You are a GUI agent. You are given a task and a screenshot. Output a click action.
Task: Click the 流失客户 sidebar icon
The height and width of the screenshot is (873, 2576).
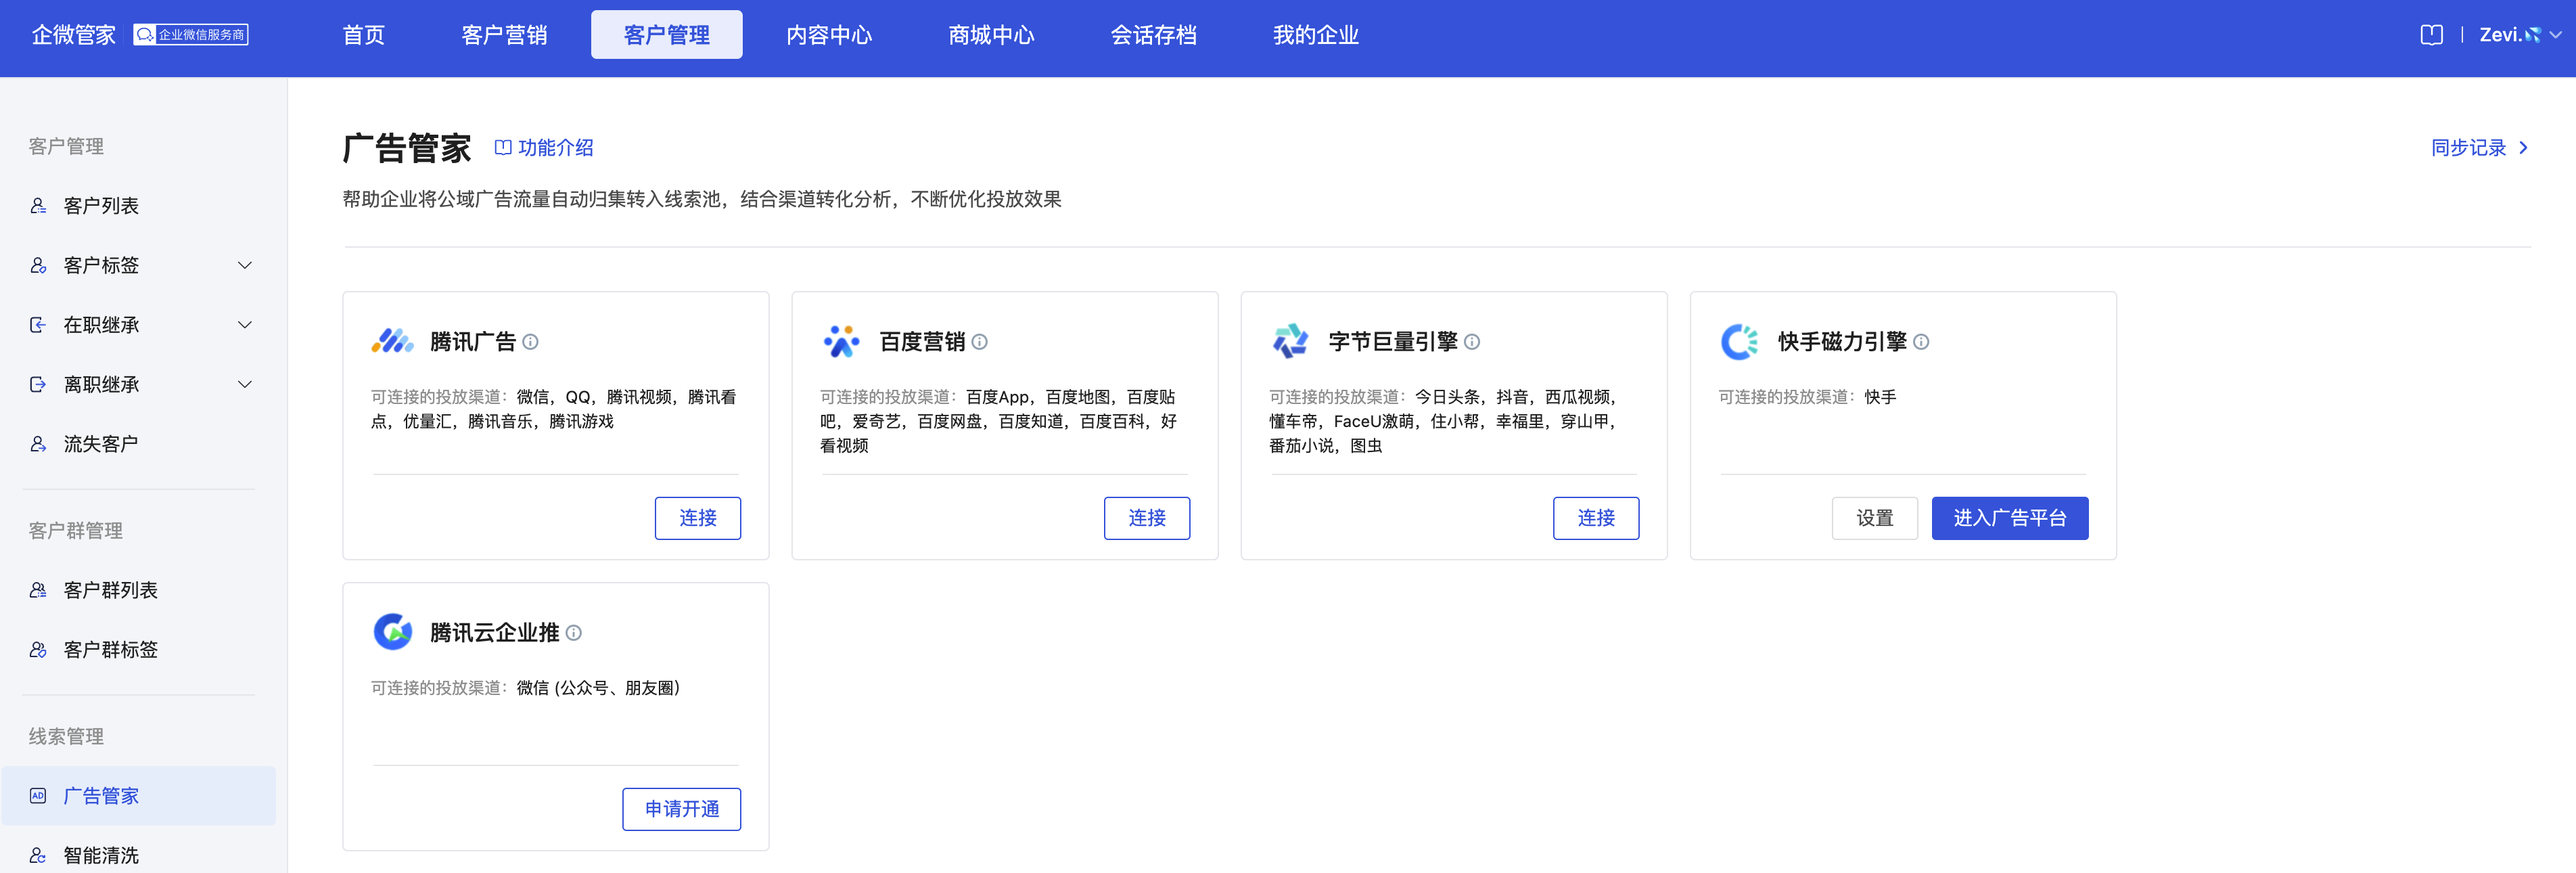38,444
